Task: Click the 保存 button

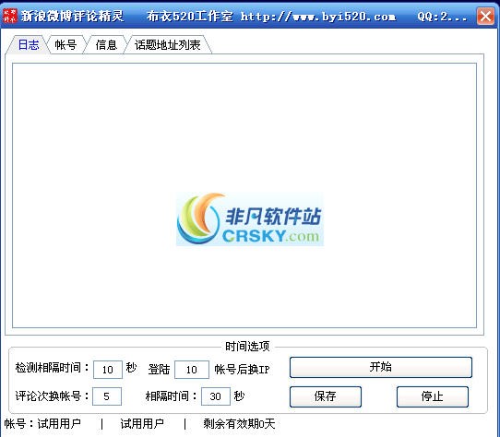Action: pos(326,396)
